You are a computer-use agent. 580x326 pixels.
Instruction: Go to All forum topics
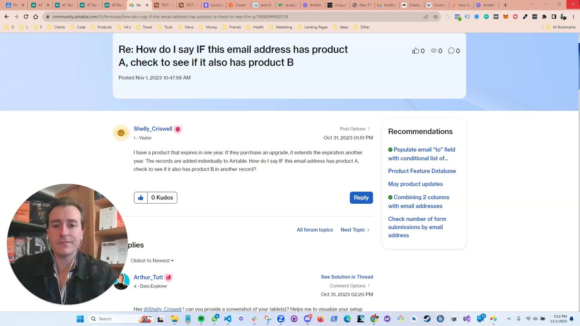click(x=315, y=230)
